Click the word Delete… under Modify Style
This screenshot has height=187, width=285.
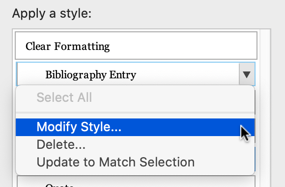61,144
